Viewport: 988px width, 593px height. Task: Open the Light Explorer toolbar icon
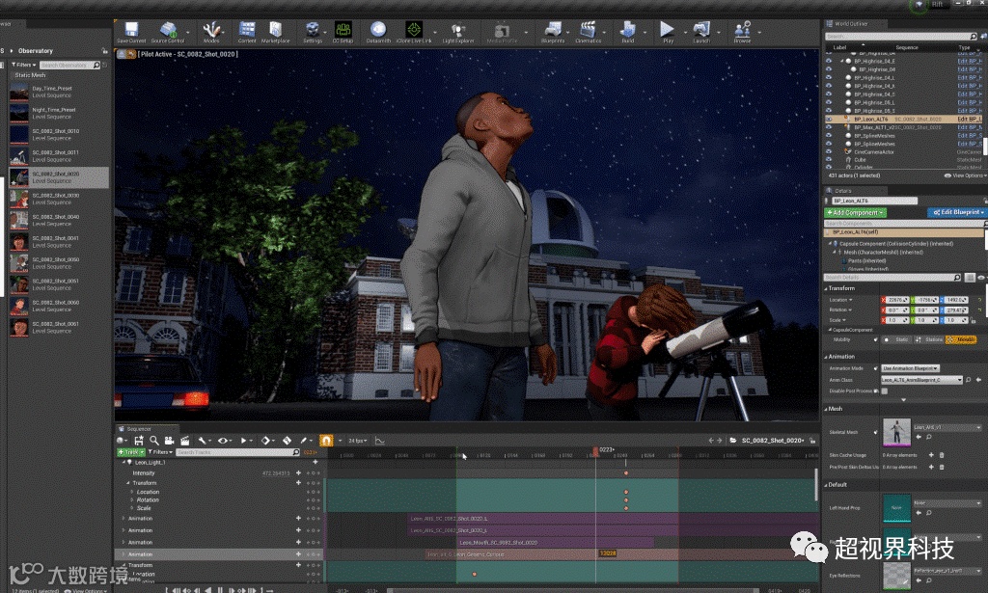click(x=458, y=30)
